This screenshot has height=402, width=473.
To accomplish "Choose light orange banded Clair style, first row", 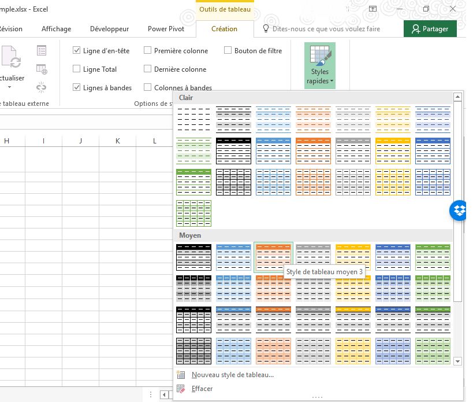I will [x=313, y=120].
